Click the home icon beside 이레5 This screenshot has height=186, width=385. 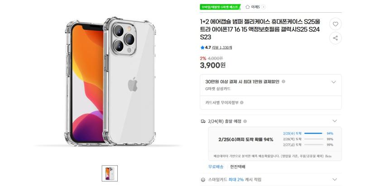pyautogui.click(x=247, y=7)
